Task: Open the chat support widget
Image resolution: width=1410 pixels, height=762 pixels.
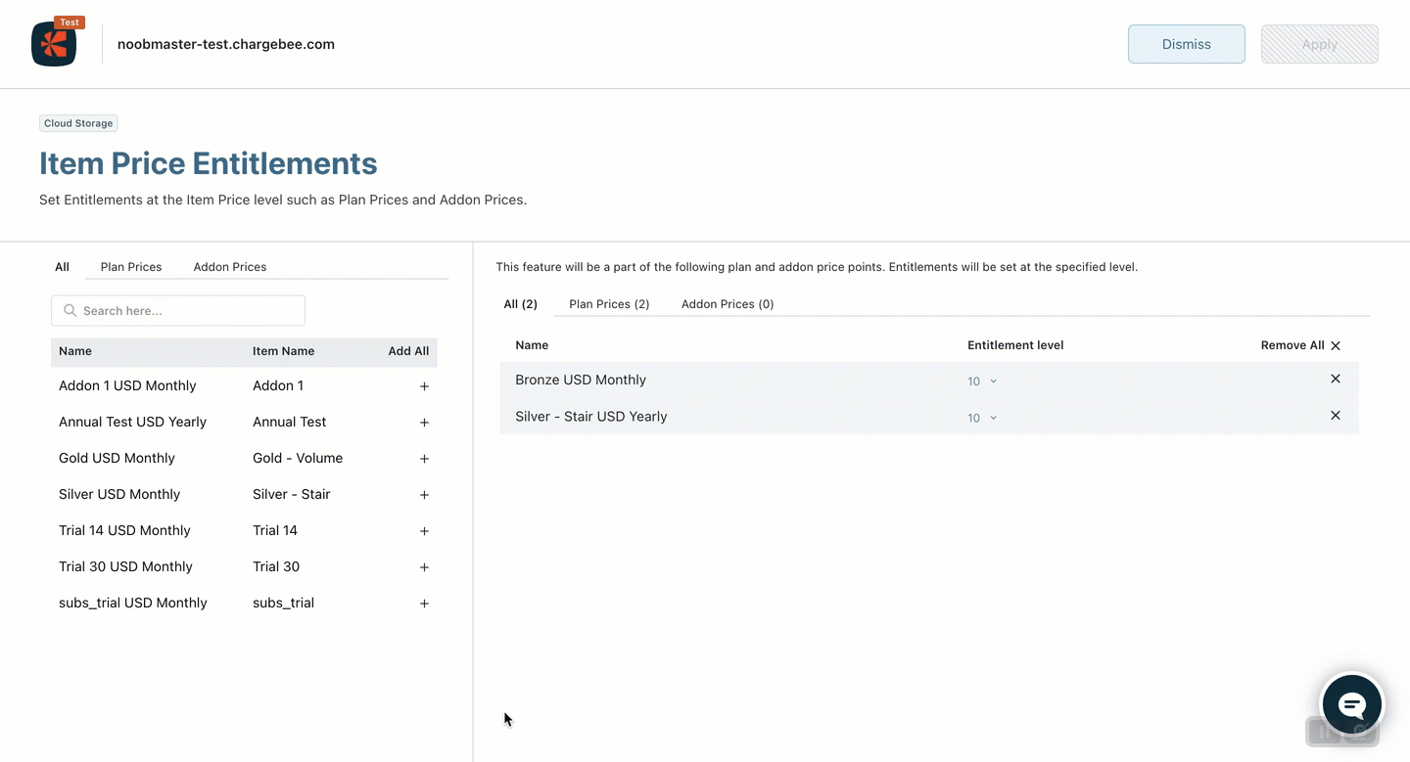Action: click(1351, 703)
